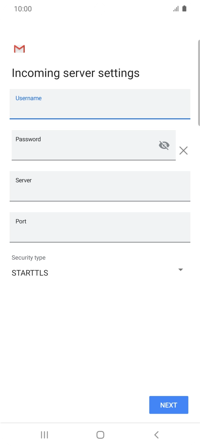Click the X icon next to Password
Viewport: 200px width, 446px height.
pyautogui.click(x=183, y=150)
